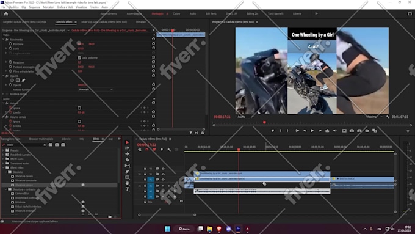Select the Rectangle tool
Viewport: 415px width, 234px height.
click(128, 177)
